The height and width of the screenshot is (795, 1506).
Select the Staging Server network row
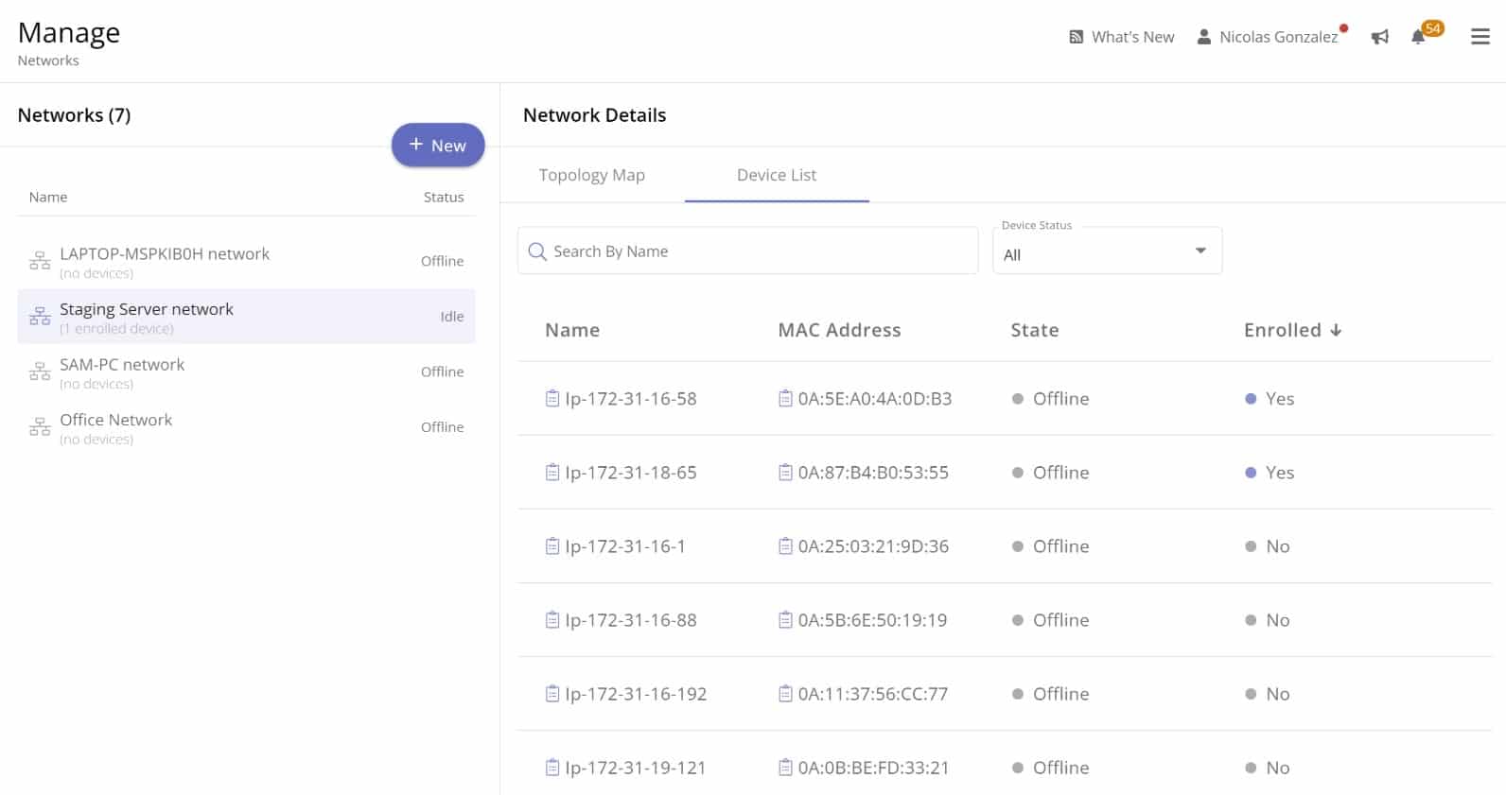point(247,317)
